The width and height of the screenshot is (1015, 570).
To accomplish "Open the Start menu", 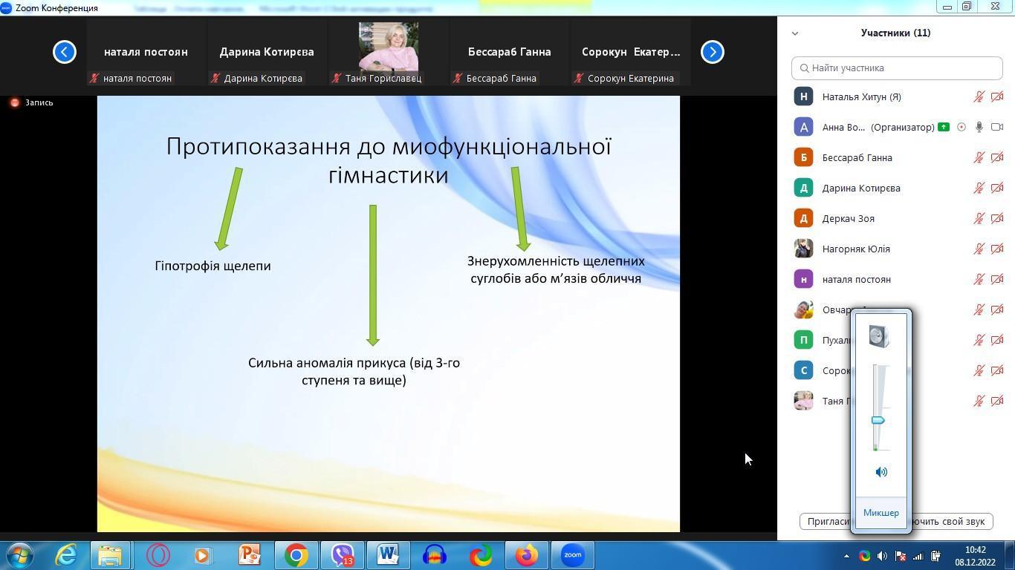I will pyautogui.click(x=20, y=555).
